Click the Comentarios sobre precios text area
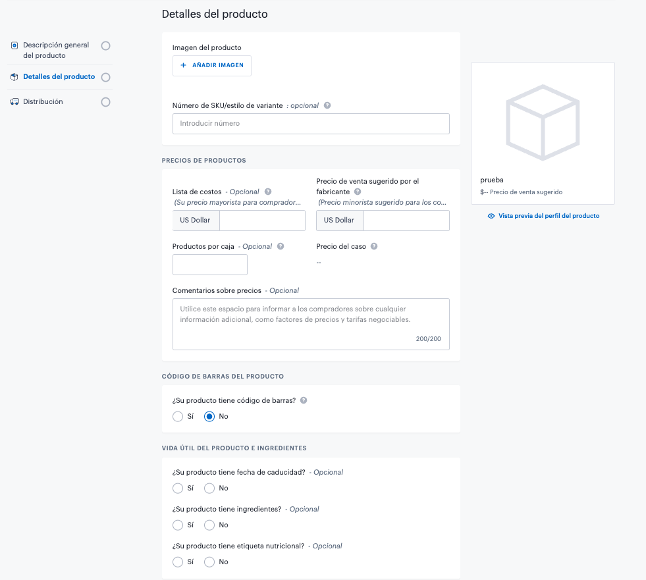 (x=311, y=323)
